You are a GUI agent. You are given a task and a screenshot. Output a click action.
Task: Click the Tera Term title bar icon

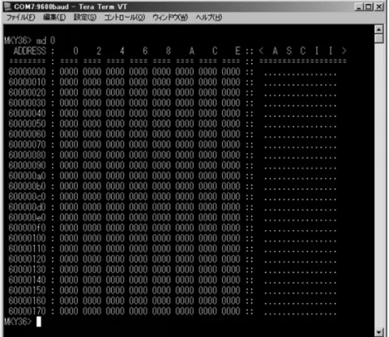tap(7, 6)
